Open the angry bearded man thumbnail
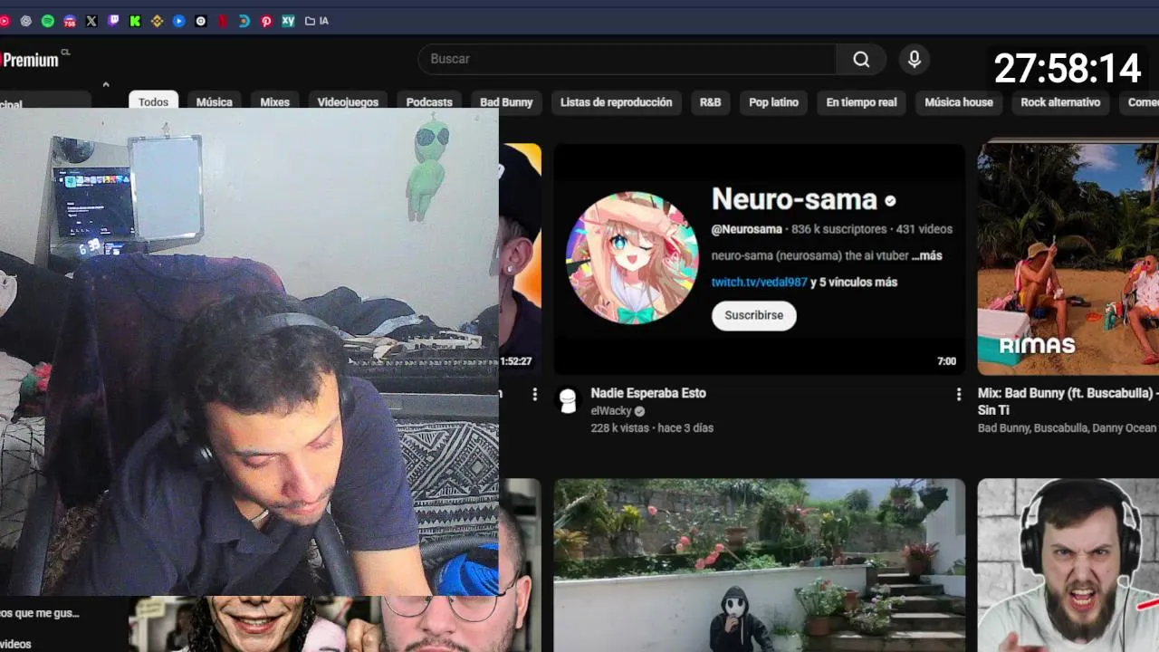1159x652 pixels. point(1068,566)
